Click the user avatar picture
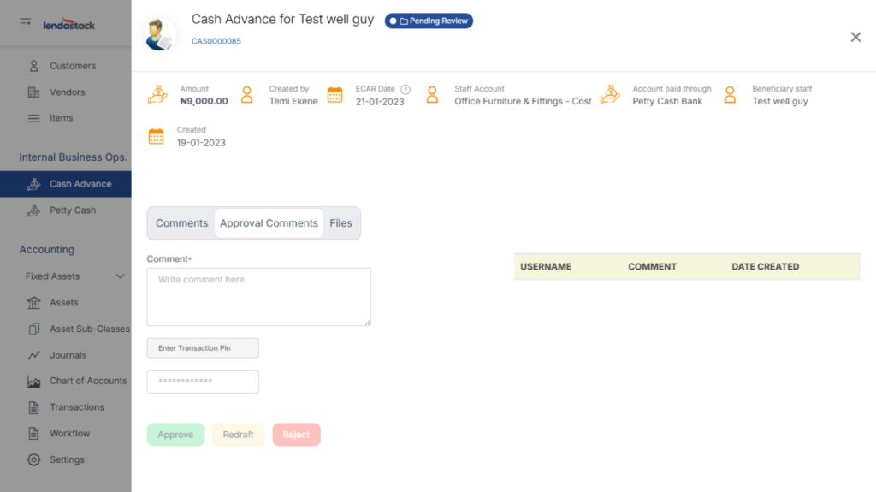Viewport: 876px width, 492px height. coord(159,35)
